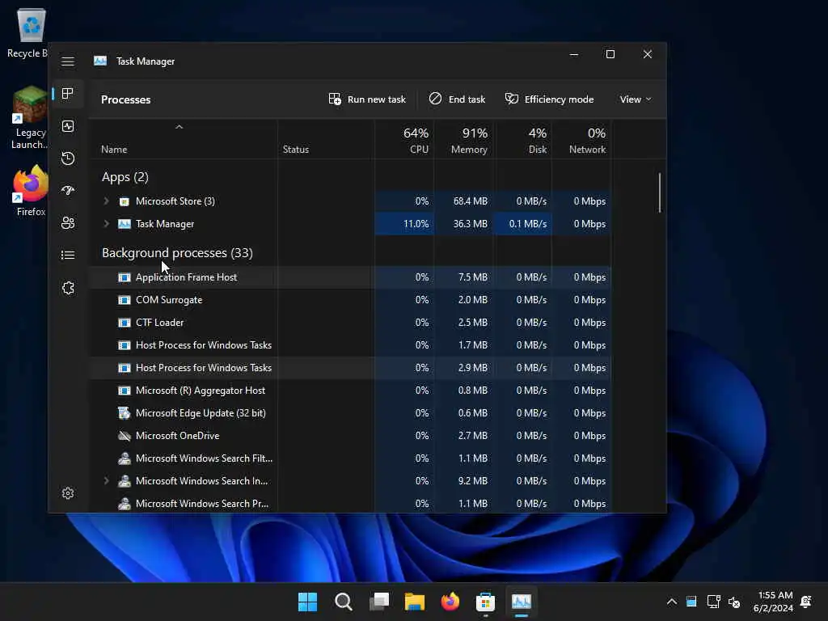Screen dimensions: 828x621
Task: Open the Startup apps icon in sidebar
Action: 68,191
